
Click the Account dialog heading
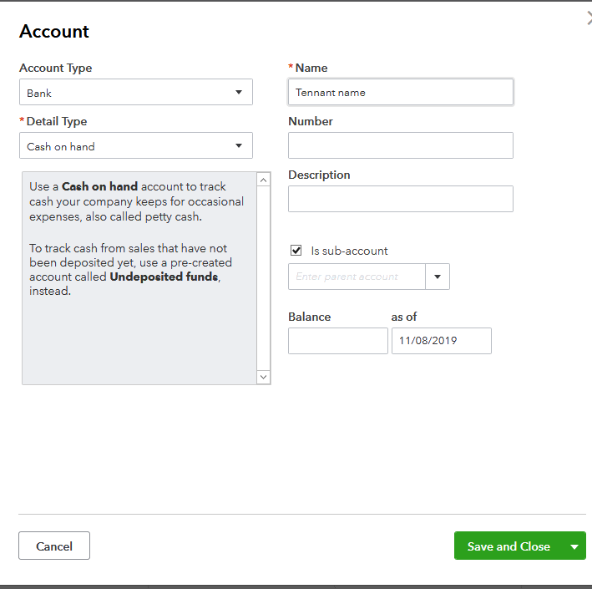[54, 32]
